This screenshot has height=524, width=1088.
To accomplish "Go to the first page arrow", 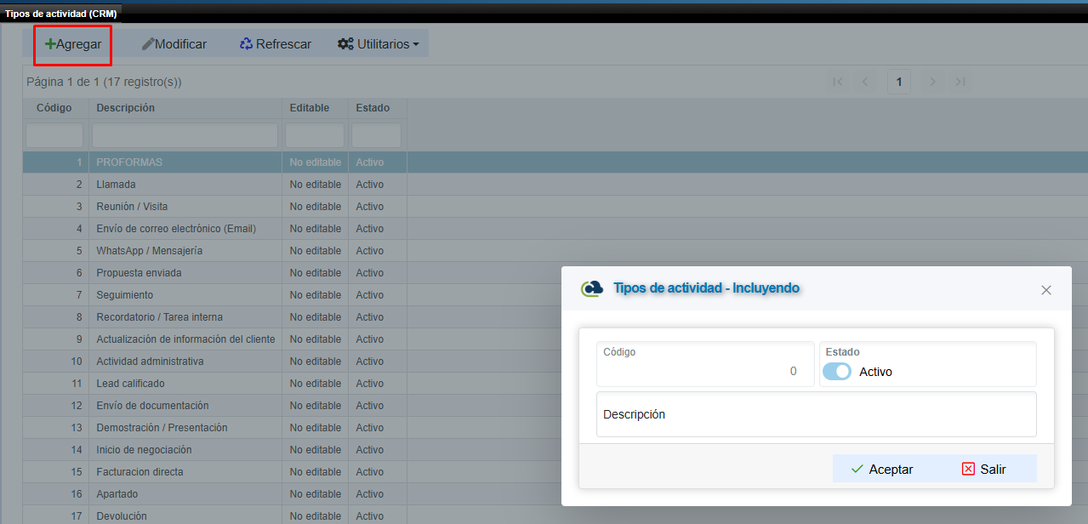I will tap(838, 82).
